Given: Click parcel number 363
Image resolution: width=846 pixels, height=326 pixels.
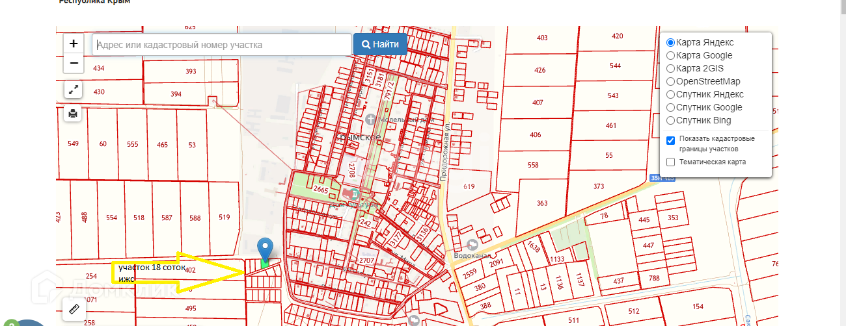Looking at the screenshot, I should (542, 203).
